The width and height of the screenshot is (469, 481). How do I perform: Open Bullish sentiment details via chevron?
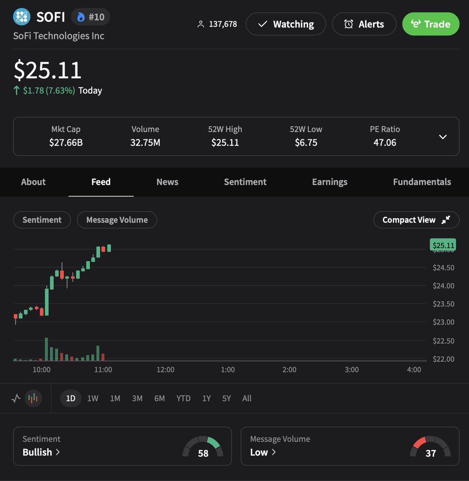pyautogui.click(x=57, y=452)
